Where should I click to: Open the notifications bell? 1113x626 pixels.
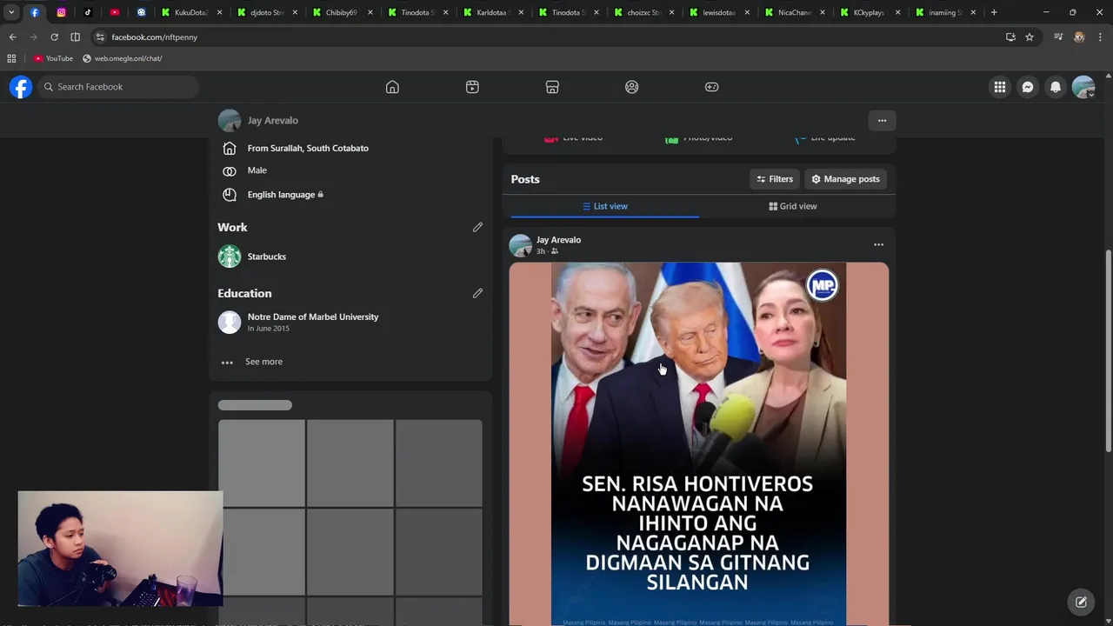[1056, 87]
